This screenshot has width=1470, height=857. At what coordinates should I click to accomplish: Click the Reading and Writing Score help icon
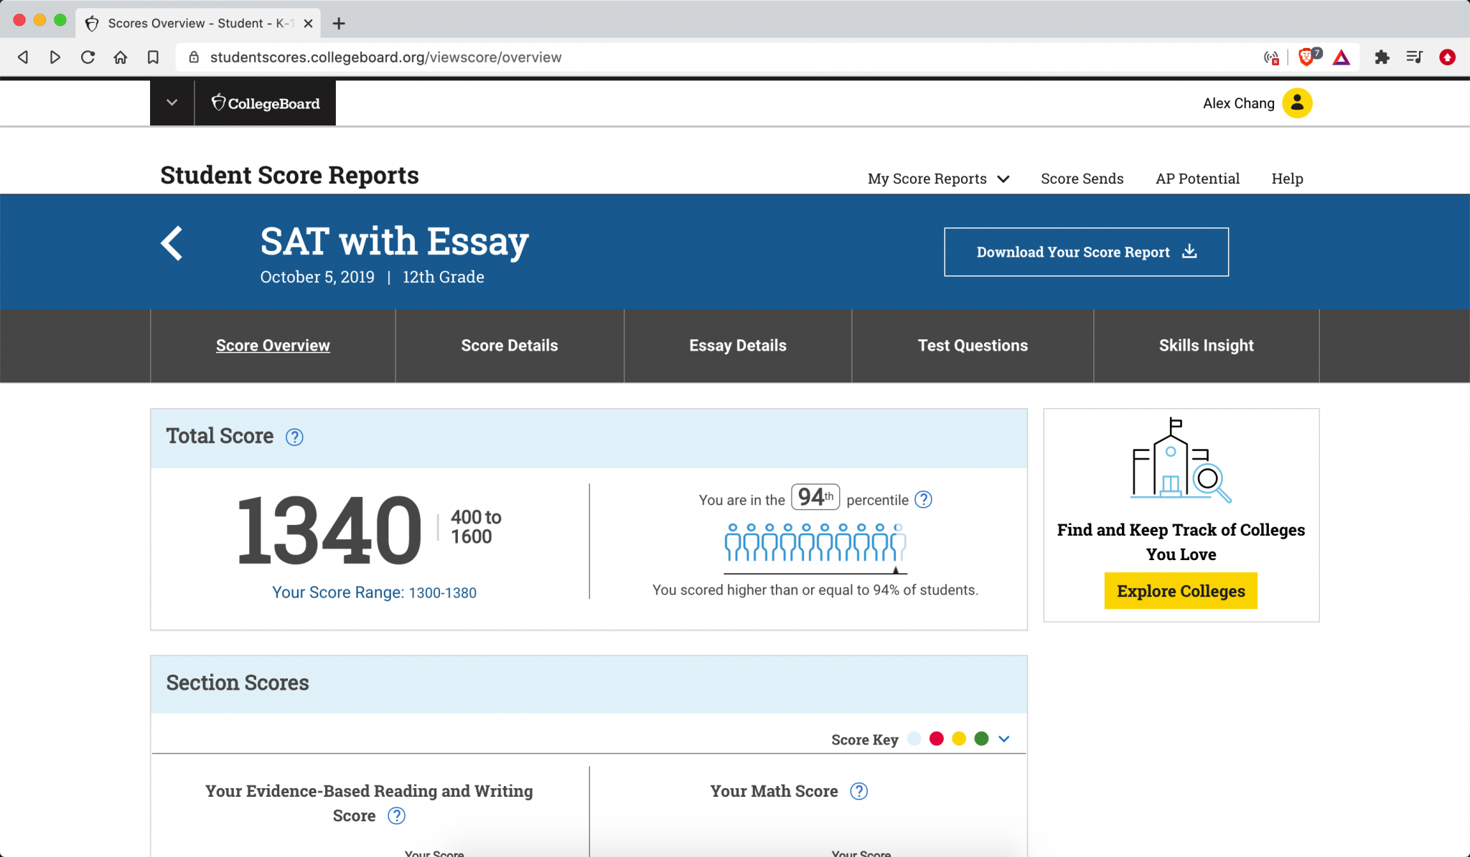396,815
